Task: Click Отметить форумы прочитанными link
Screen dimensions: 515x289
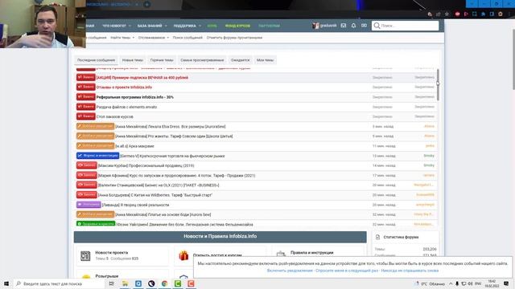Action: 234,38
